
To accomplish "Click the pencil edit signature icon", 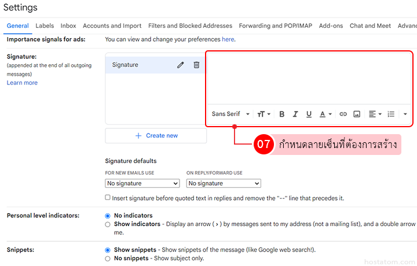I will coord(180,65).
